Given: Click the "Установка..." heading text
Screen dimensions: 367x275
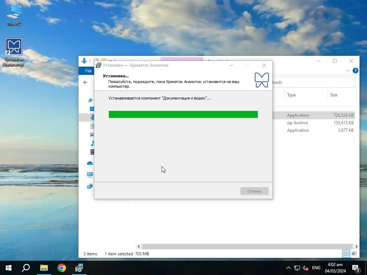Looking at the screenshot, I should 116,76.
